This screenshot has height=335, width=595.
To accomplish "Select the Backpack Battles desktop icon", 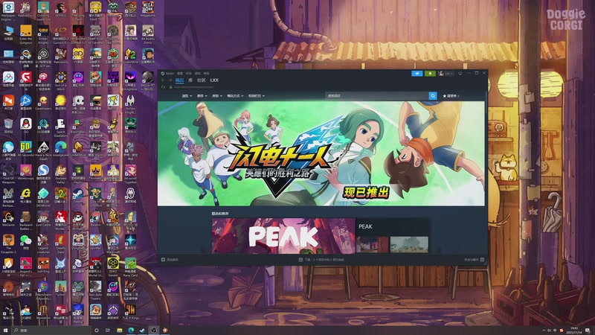I will 26,220.
